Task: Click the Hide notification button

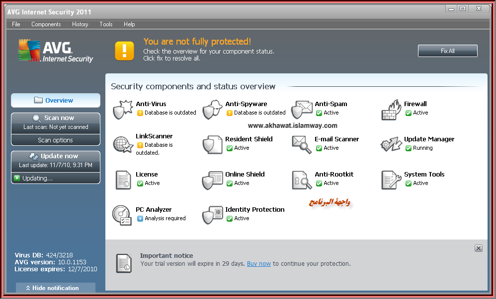Action: [56, 288]
